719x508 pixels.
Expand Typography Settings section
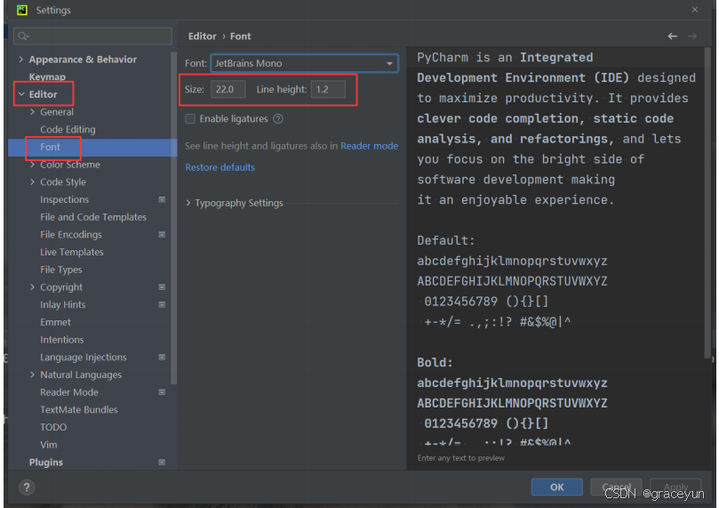click(x=188, y=203)
